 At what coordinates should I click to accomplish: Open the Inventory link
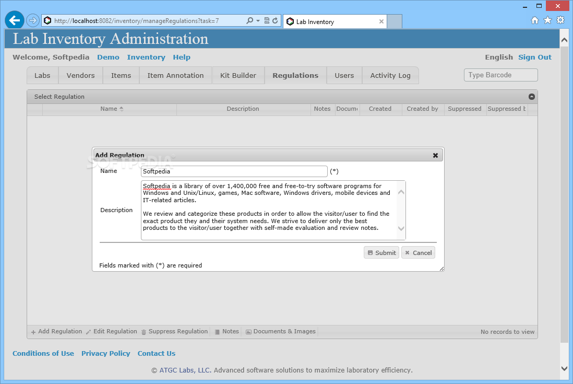[x=146, y=57]
